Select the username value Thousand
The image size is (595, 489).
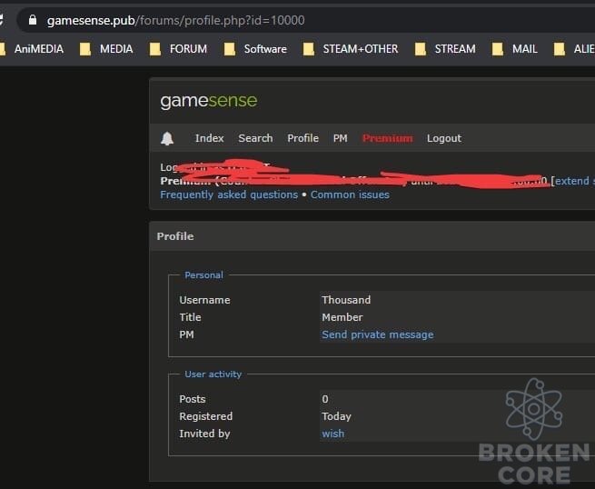click(346, 300)
